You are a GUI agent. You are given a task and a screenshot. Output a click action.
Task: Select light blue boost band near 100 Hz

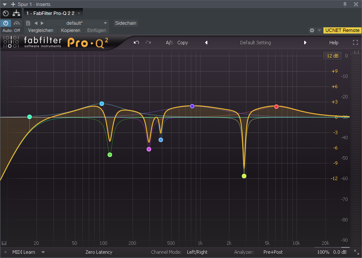tap(102, 103)
